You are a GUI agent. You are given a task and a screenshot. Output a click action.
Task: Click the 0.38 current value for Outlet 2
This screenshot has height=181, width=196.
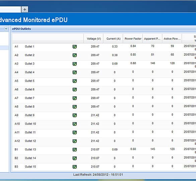point(115,55)
